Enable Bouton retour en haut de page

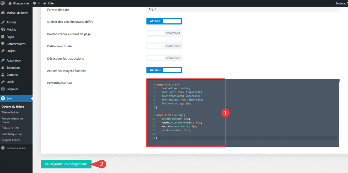[x=164, y=33]
